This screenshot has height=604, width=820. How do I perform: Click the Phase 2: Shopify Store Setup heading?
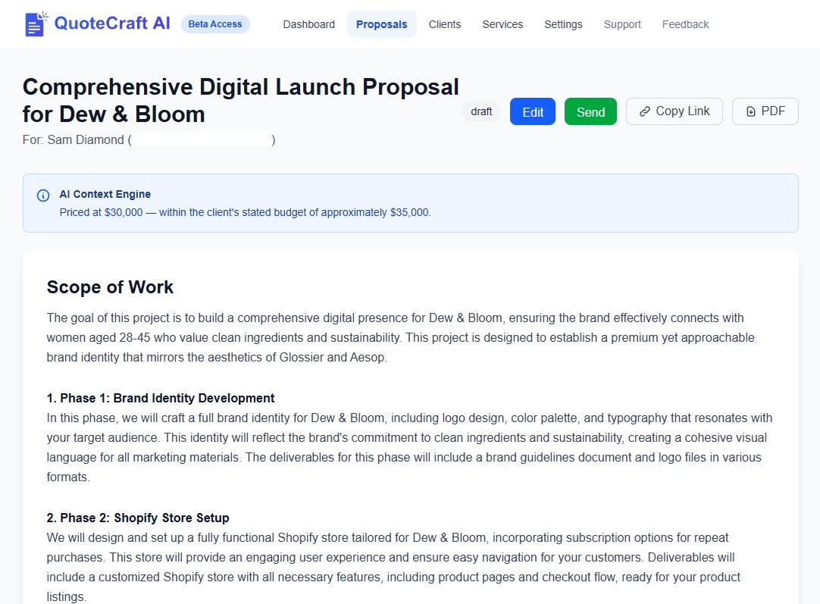click(138, 518)
